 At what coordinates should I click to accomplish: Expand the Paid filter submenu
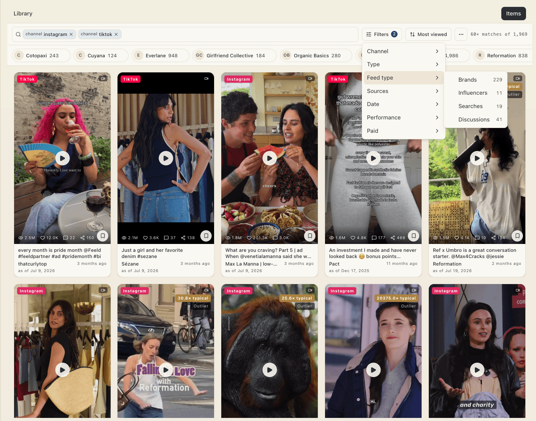pos(404,131)
